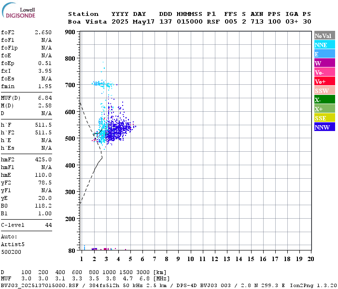Click the 200 km height axis label
Screen dimensions: 338x289
70,219
